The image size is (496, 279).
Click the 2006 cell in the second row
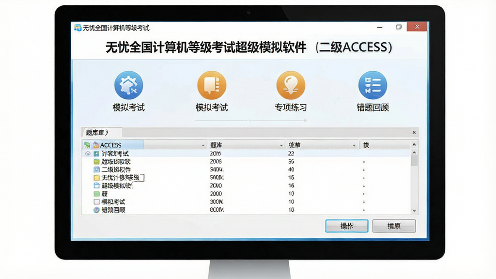coord(216,162)
